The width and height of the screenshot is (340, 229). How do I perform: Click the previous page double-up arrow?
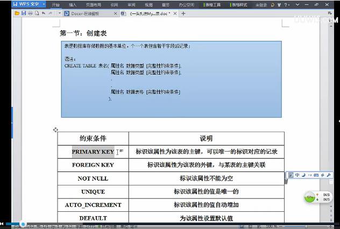pyautogui.click(x=331, y=211)
